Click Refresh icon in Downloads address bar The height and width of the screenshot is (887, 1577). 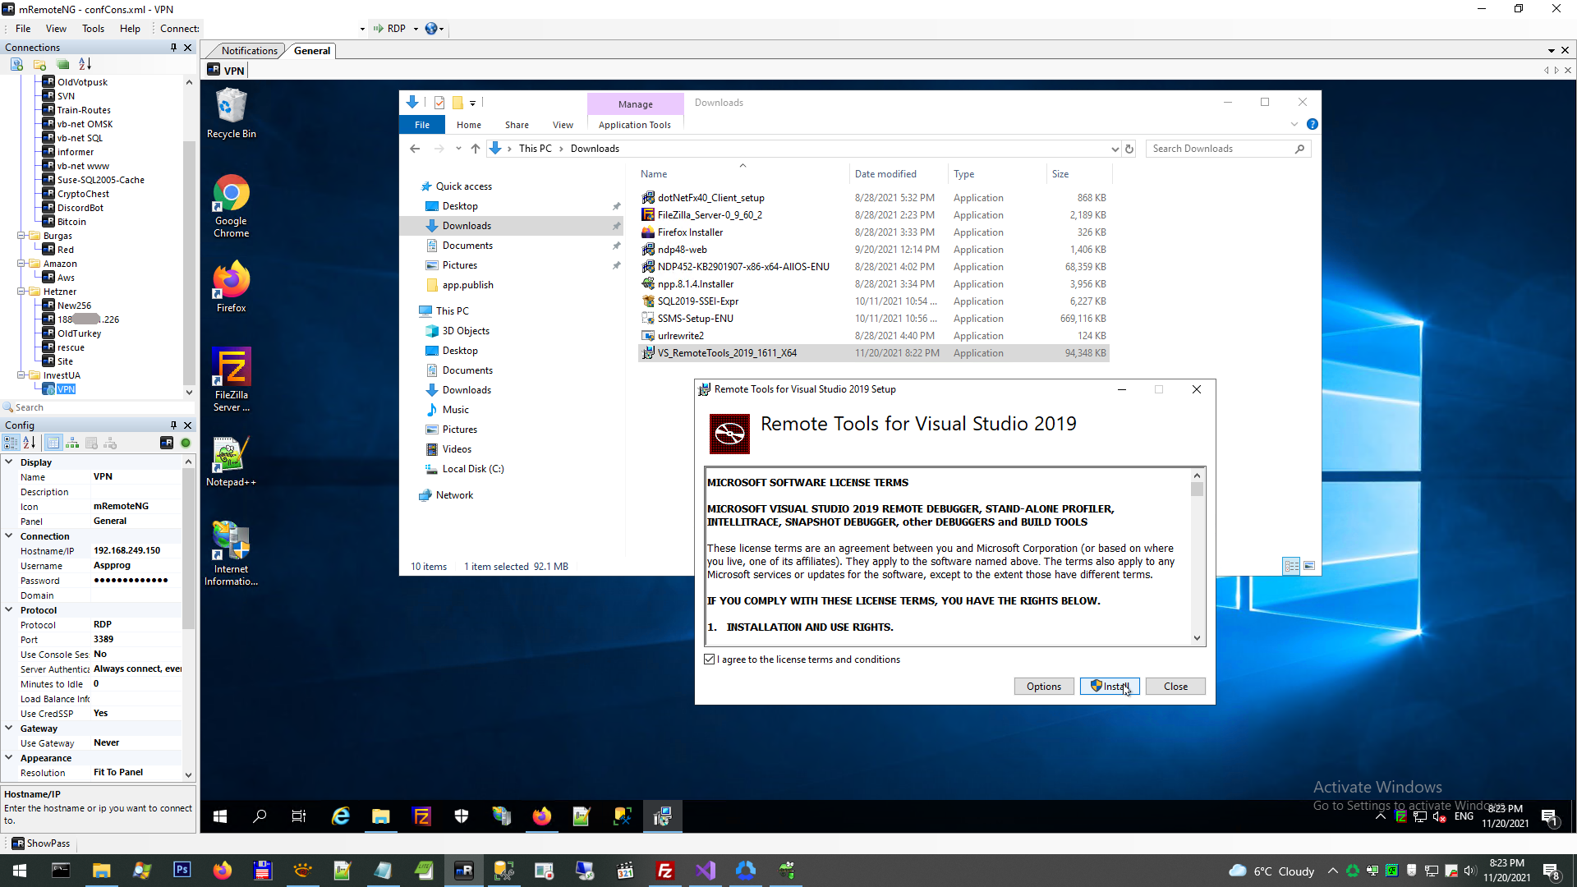coord(1129,149)
